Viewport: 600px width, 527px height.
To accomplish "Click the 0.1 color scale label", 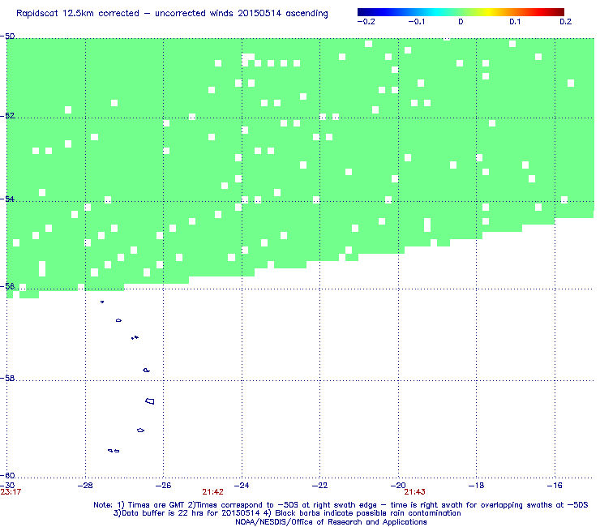I will tap(515, 22).
